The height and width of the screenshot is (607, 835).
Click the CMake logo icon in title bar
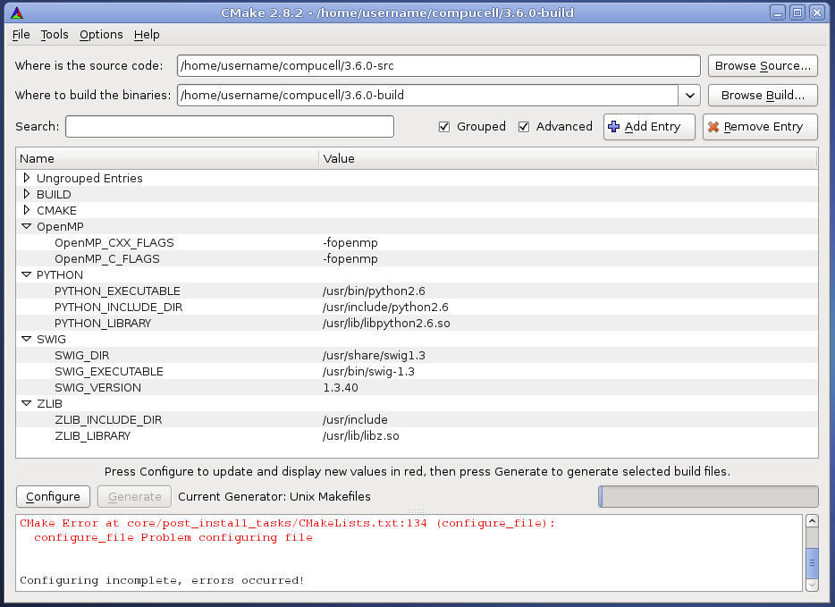point(17,13)
